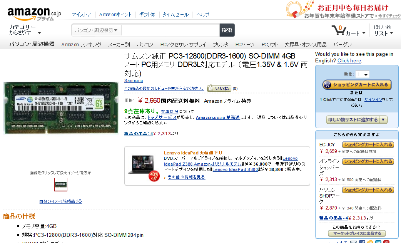Click the write first review link
Image resolution: width=401 pixels, height=243 pixels.
click(164, 89)
